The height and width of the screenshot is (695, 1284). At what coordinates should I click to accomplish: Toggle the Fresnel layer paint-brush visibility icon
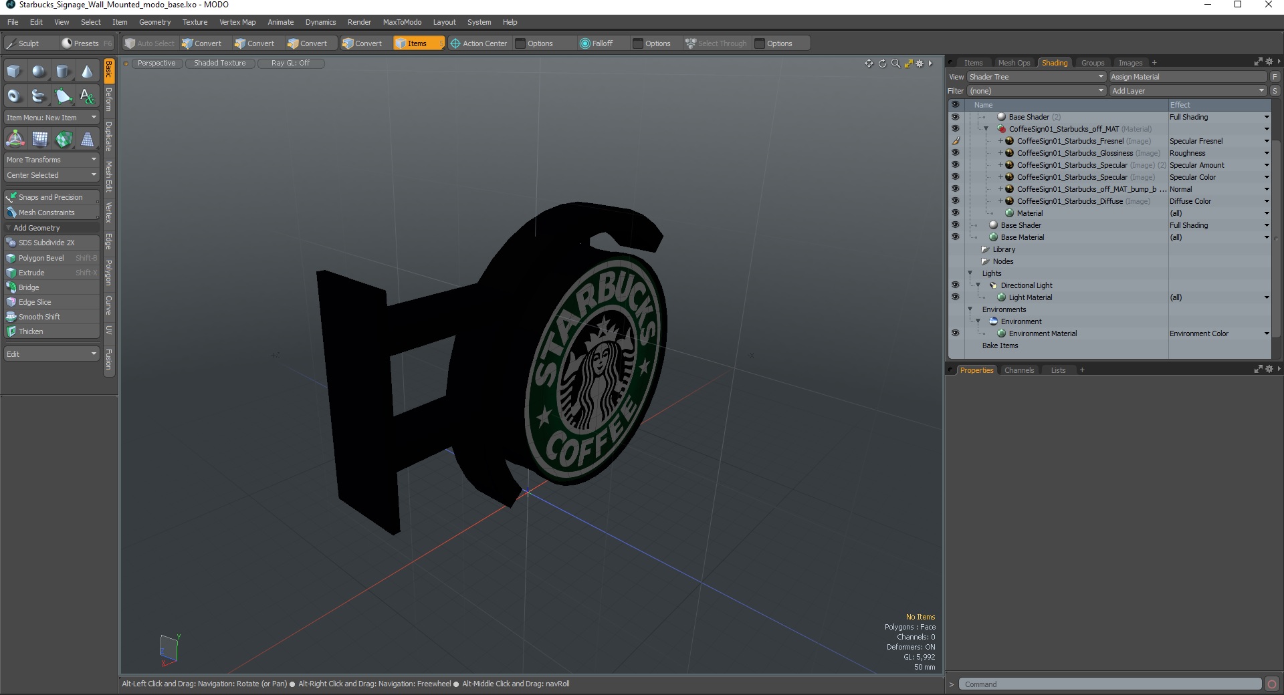pyautogui.click(x=956, y=141)
